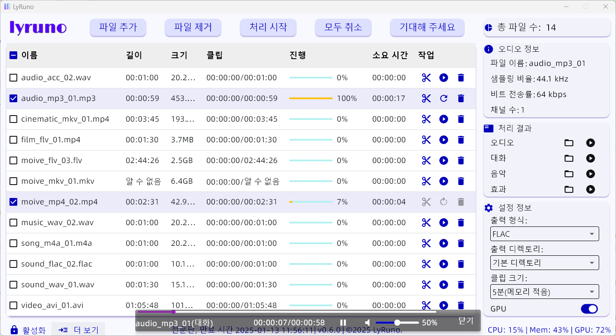Open the 대화 output folder icon
The image size is (616, 336).
[568, 158]
